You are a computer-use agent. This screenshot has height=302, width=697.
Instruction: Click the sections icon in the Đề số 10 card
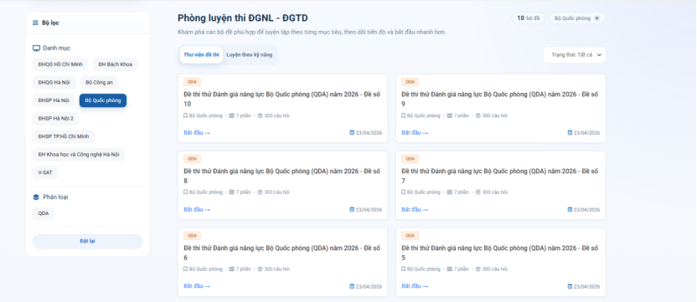pyautogui.click(x=231, y=115)
